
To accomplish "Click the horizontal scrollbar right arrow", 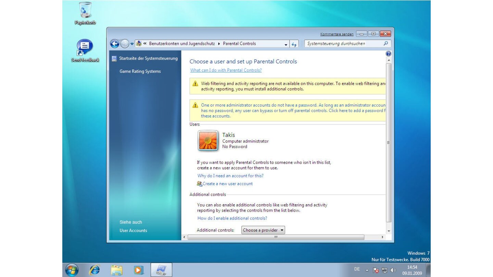I will pos(383,237).
